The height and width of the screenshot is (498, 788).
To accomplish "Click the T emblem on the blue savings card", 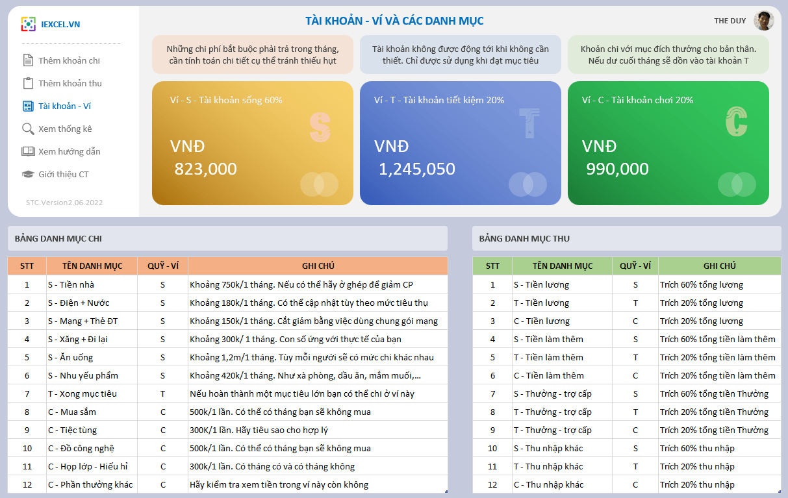I will point(529,123).
